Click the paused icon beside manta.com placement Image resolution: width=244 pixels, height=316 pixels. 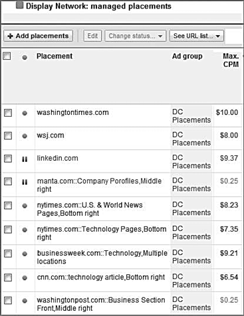tap(25, 182)
